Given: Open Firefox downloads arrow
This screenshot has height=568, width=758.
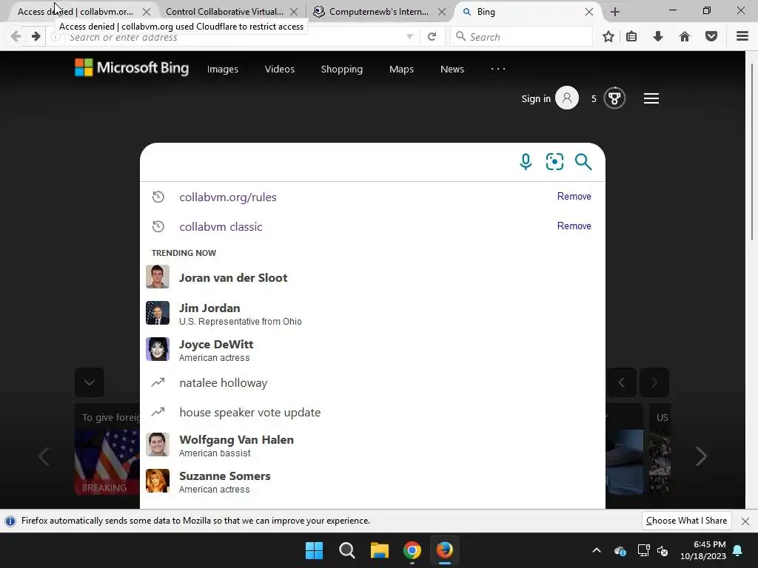Looking at the screenshot, I should click(658, 36).
